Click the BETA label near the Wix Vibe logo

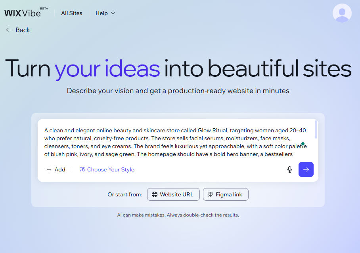[x=44, y=9]
